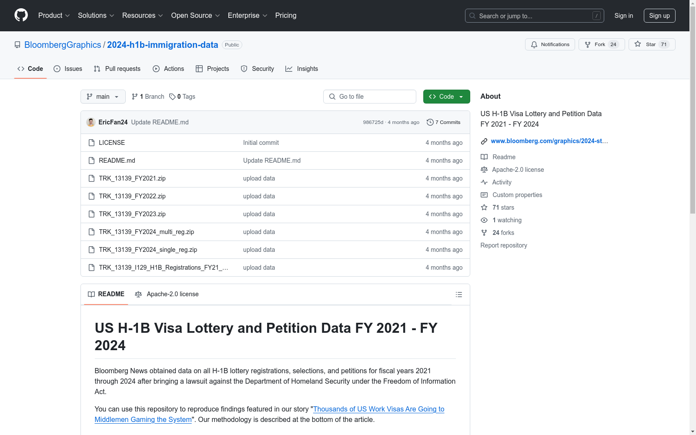The height and width of the screenshot is (435, 696).
Task: Open TRK_13139_FY2022.zip
Action: (132, 196)
